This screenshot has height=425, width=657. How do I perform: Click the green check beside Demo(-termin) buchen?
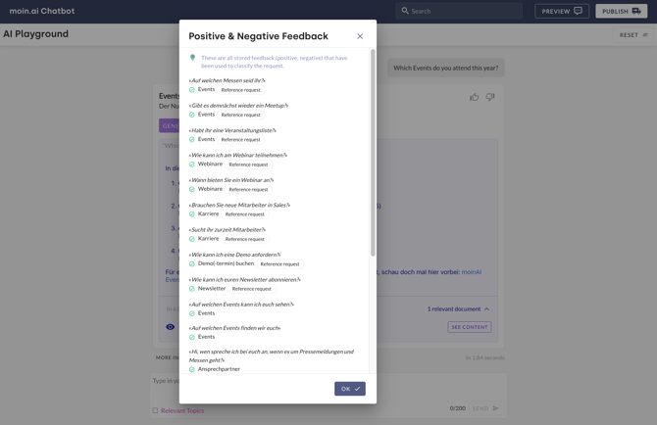coord(192,263)
